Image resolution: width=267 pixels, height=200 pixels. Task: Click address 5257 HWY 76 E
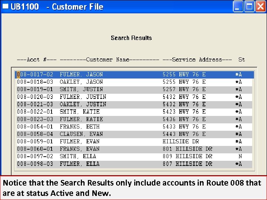pos(184,89)
